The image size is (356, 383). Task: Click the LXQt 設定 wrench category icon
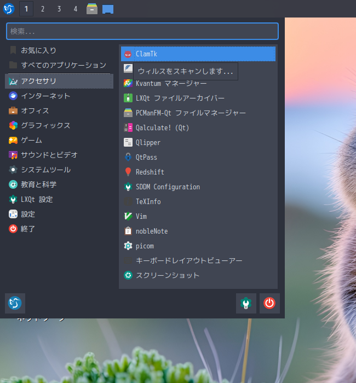pos(13,199)
